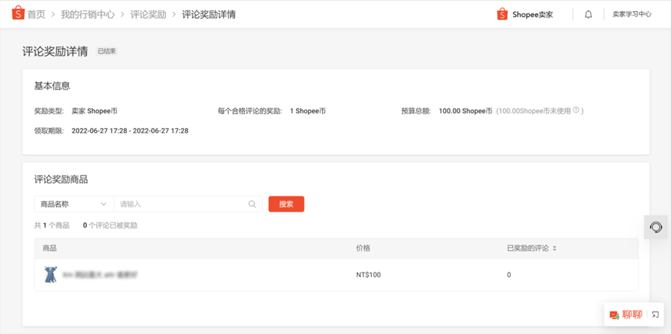The image size is (671, 334).
Task: Open the 商品名称 search type dropdown
Action: [74, 204]
